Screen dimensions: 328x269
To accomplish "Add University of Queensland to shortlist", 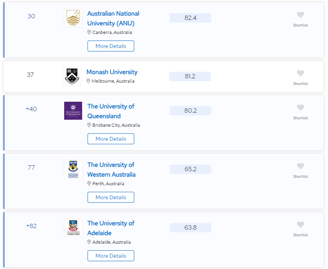I will [x=300, y=108].
